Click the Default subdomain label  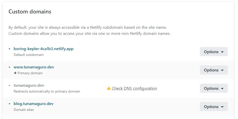(28, 55)
